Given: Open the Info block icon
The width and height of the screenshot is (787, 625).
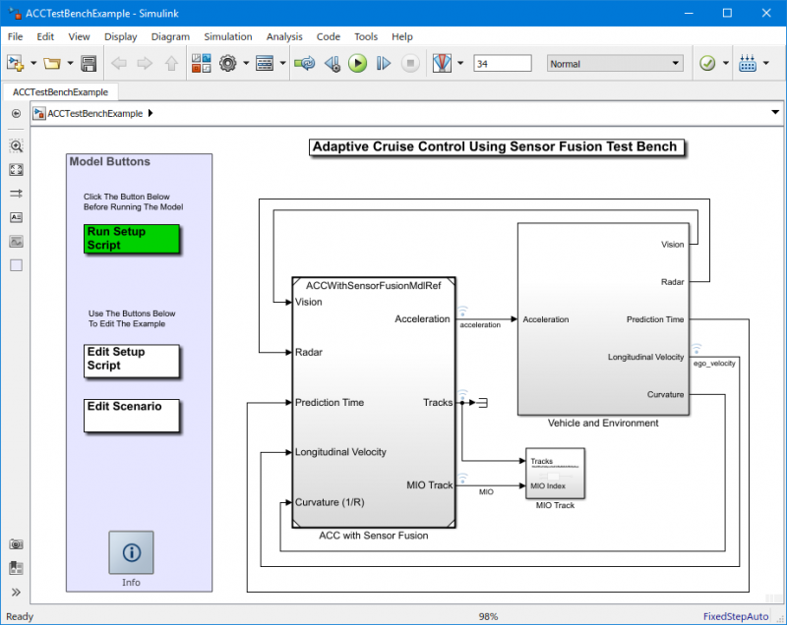Looking at the screenshot, I should [131, 553].
